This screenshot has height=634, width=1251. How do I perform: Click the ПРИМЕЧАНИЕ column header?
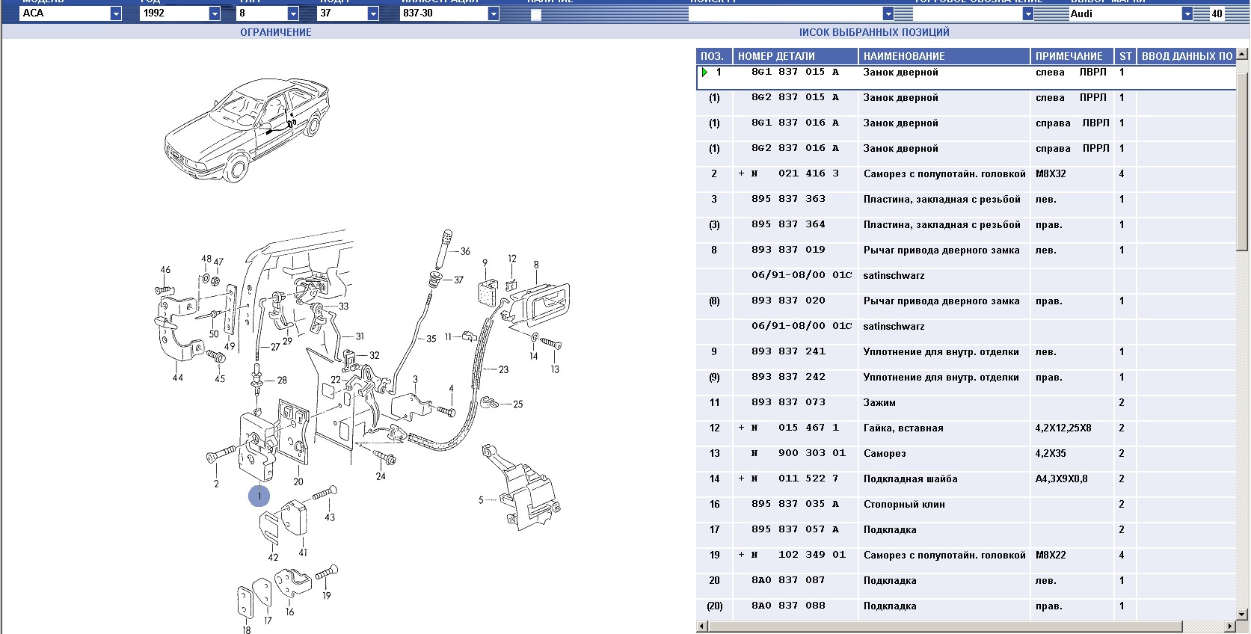coord(1073,56)
